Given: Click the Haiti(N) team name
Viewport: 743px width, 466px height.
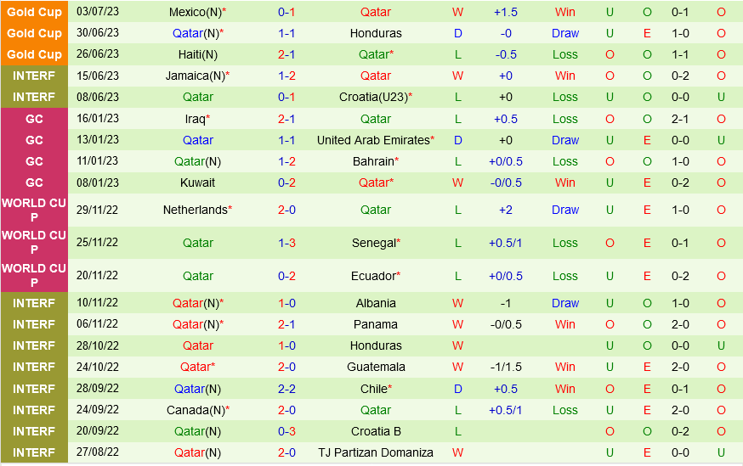Looking at the screenshot, I should [197, 54].
